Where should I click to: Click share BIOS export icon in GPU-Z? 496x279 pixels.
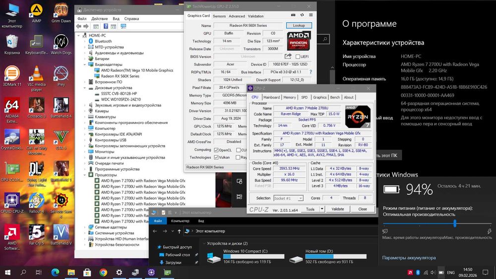tap(288, 56)
